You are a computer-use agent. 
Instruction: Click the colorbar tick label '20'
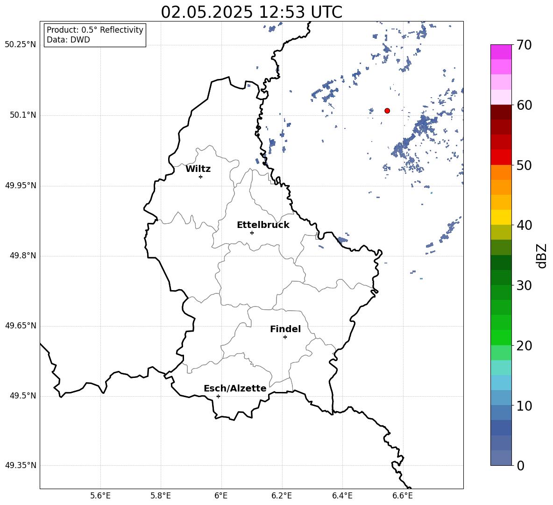click(524, 346)
